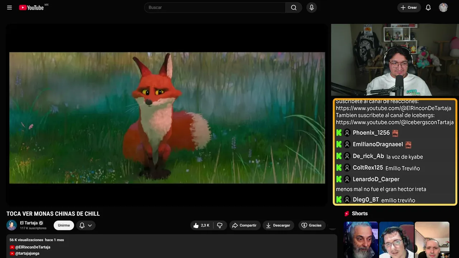
Task: Select the Shorts heading
Action: click(x=360, y=214)
